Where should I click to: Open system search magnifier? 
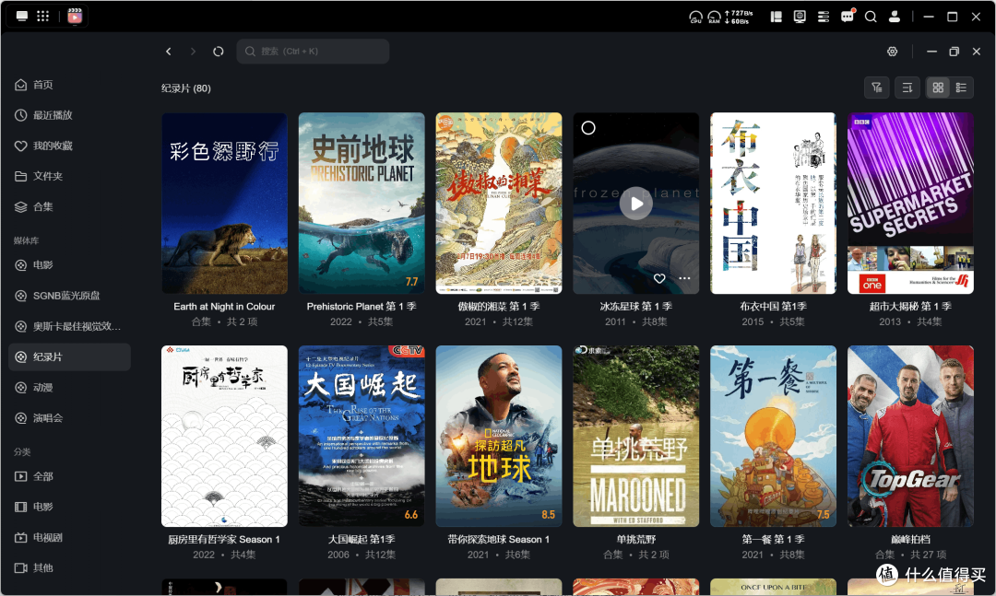point(871,17)
